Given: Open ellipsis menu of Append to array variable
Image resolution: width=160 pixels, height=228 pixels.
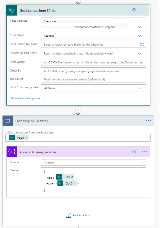Looking at the screenshot, I should [144, 152].
